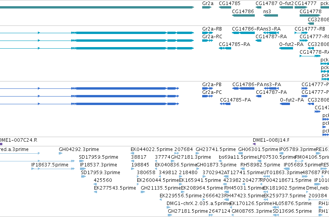Screen dimensions: 329x217
Task: Click transcript label CG14786-RA
Action: tap(247, 29)
